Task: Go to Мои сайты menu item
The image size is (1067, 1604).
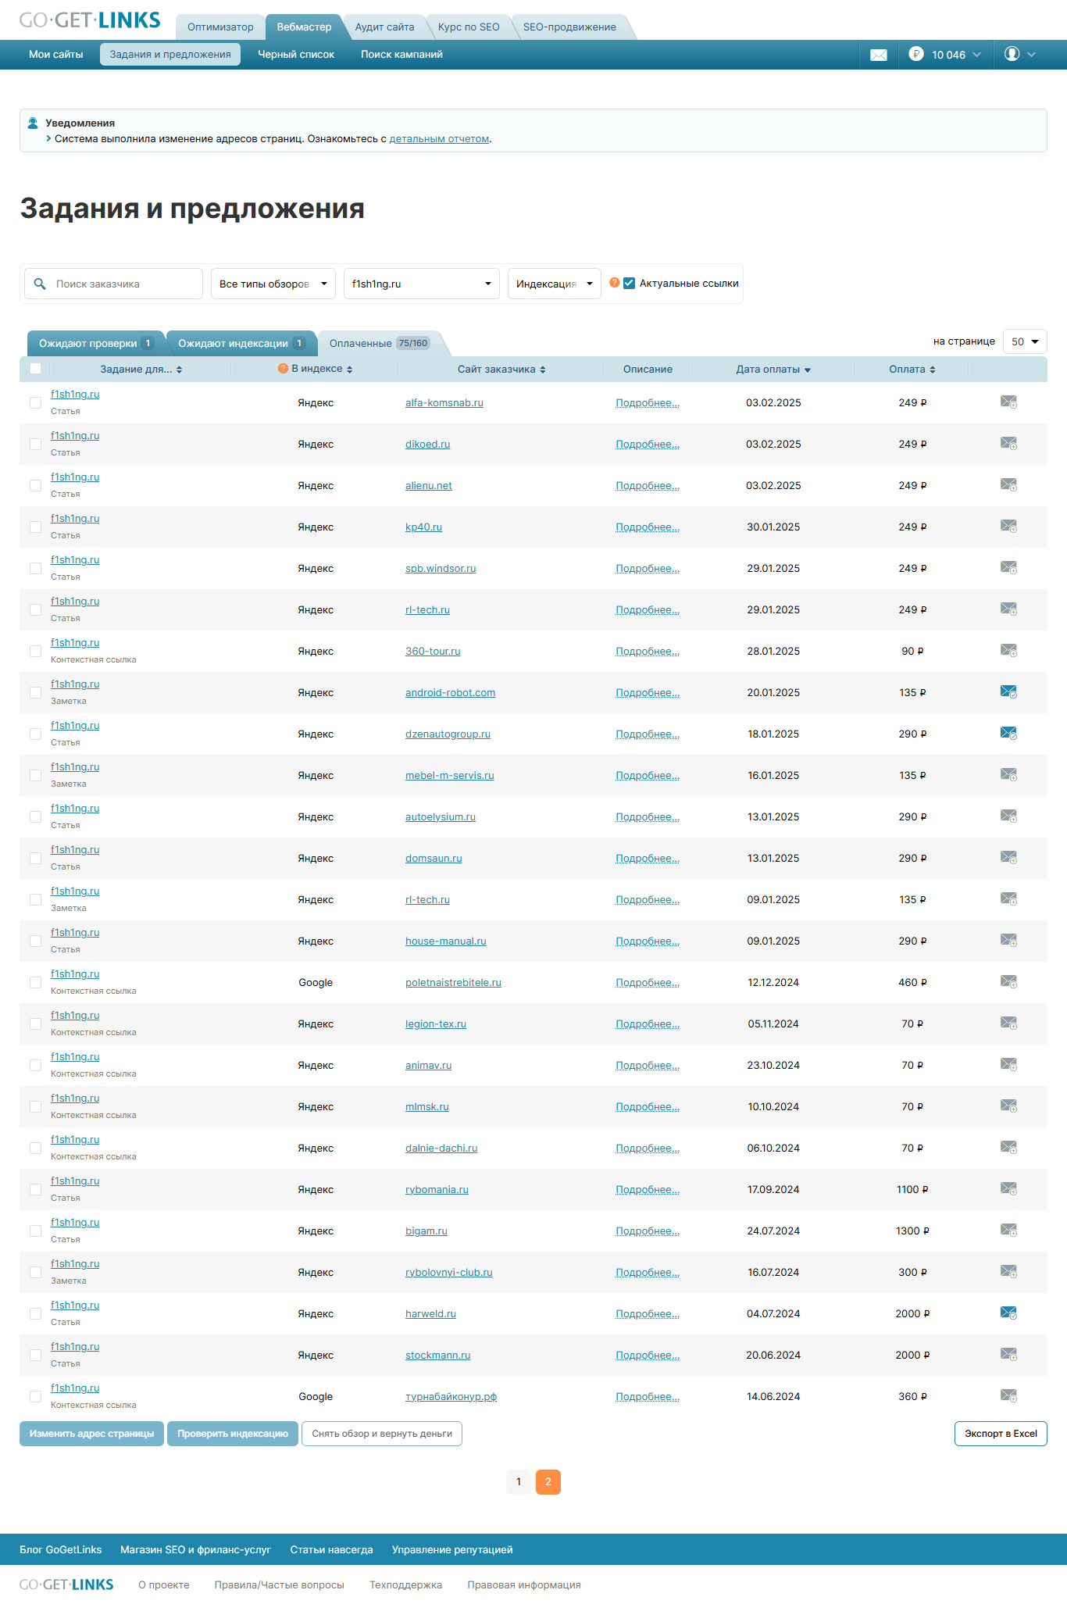Action: click(x=56, y=55)
